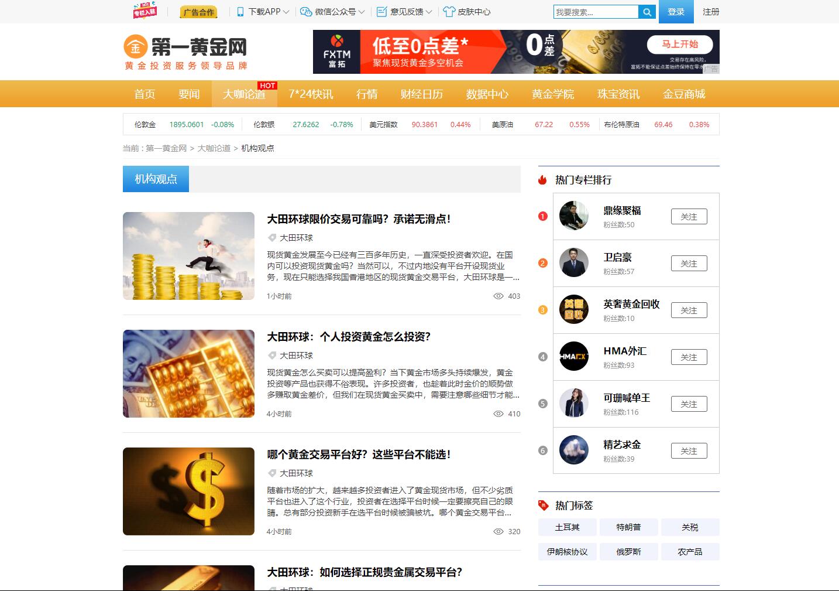
Task: Click the search input field
Action: (x=595, y=12)
